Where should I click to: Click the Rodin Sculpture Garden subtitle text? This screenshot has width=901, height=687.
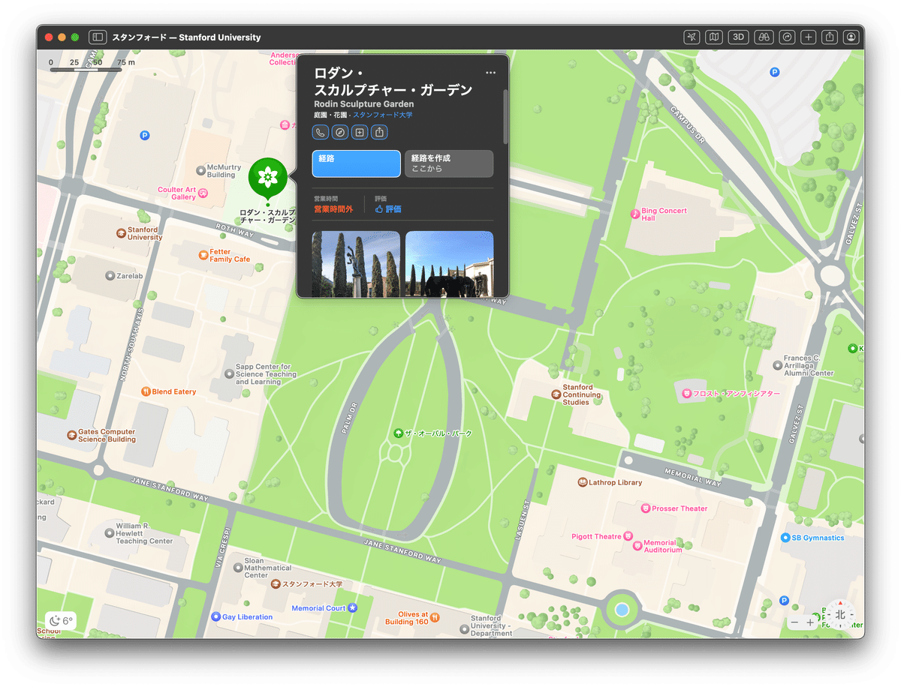point(364,104)
